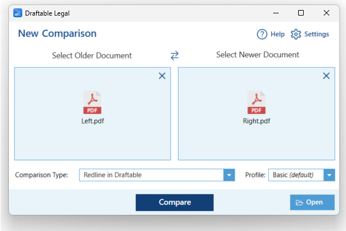Click the Select Newer Document heading
Viewport: 346px width, 231px height.
pyautogui.click(x=258, y=55)
